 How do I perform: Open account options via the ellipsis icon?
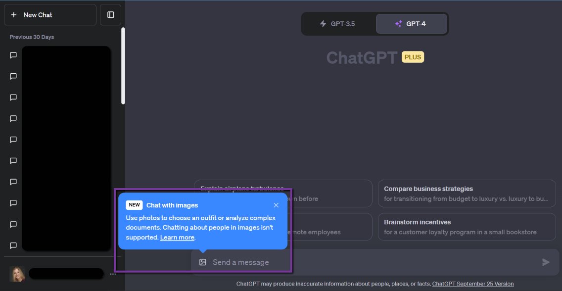tap(113, 273)
